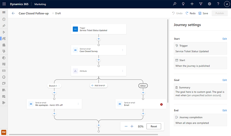Click Edit link in the Goal section
This screenshot has width=231, height=136.
pos(225,80)
